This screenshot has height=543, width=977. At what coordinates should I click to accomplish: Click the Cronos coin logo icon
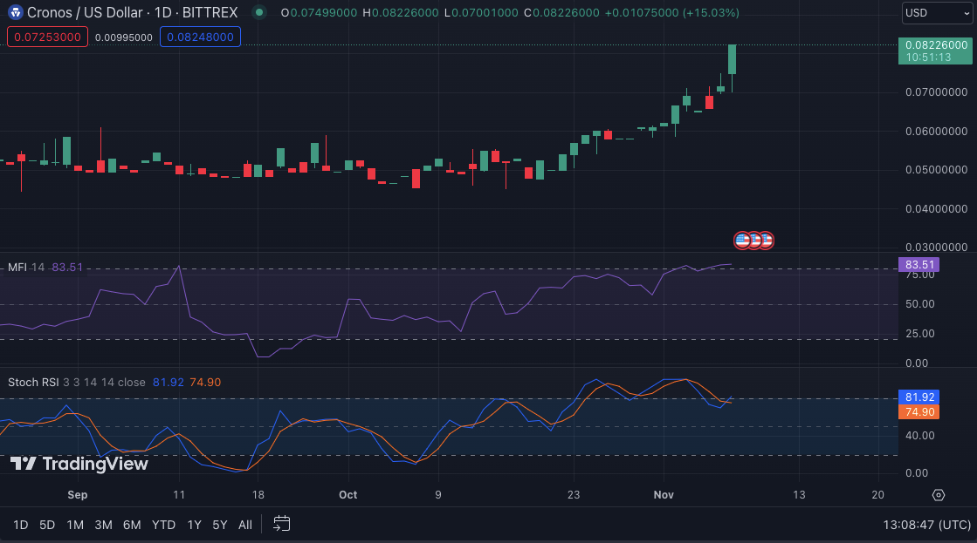tap(15, 12)
